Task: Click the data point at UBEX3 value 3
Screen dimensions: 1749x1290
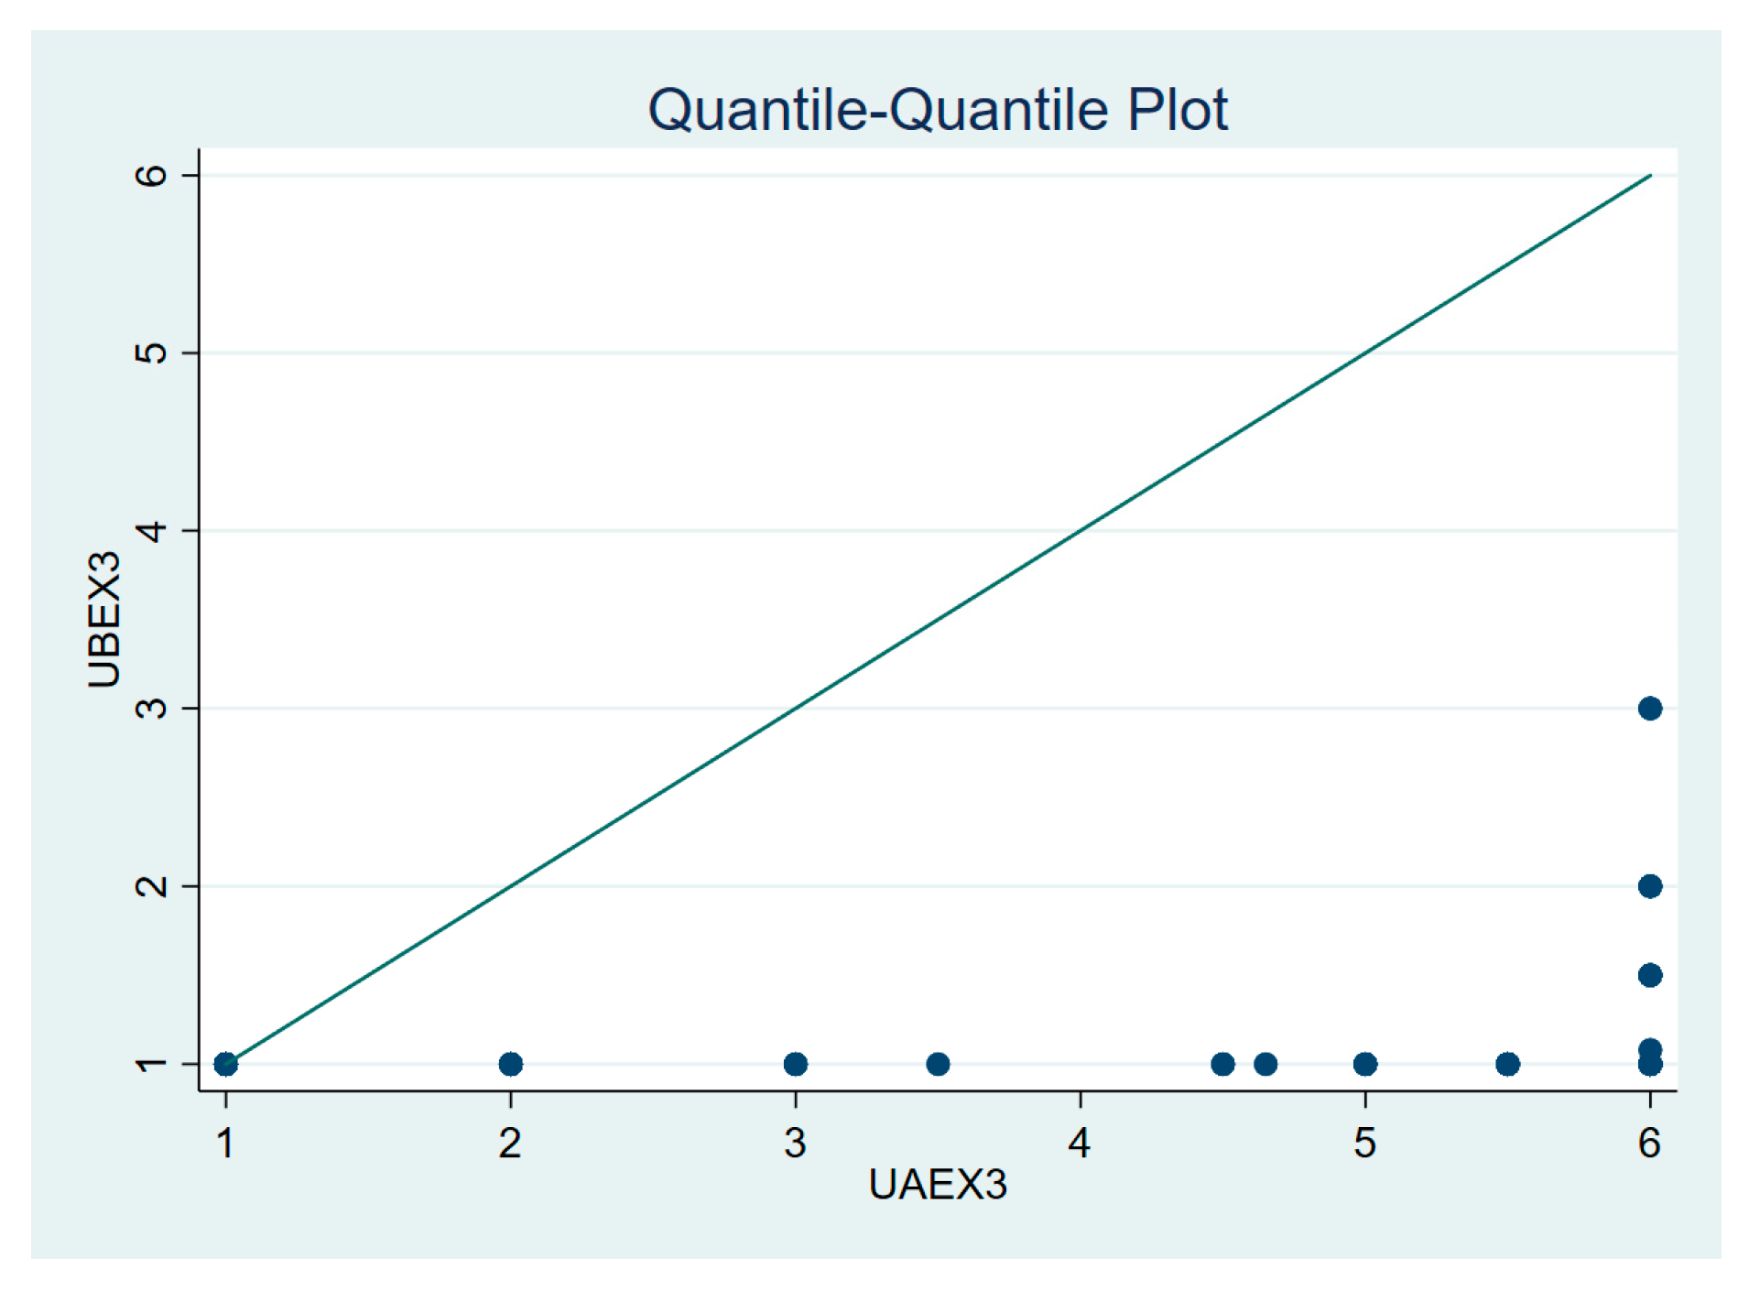Action: tap(1649, 709)
